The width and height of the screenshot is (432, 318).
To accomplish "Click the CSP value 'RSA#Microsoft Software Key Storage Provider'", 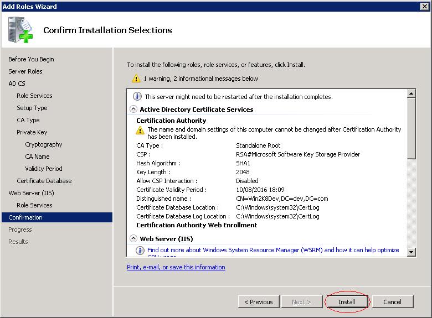I will 298,154.
